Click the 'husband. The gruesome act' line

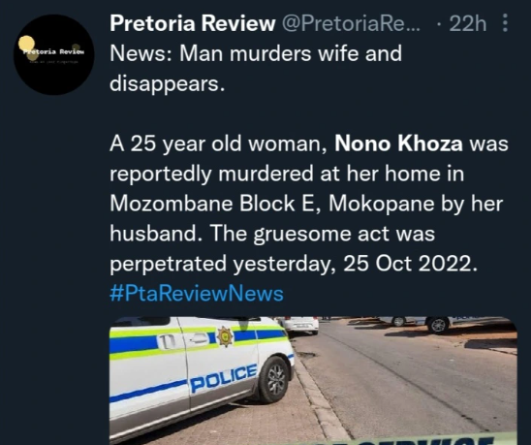272,234
